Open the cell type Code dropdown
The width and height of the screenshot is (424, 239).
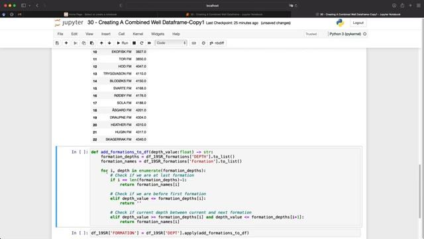point(171,43)
